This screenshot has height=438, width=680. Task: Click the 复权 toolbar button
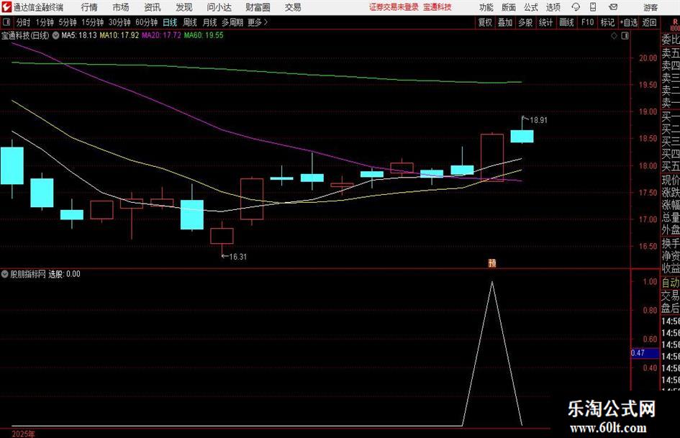point(485,22)
